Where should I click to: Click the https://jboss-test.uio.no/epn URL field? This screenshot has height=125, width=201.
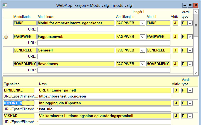point(105,96)
